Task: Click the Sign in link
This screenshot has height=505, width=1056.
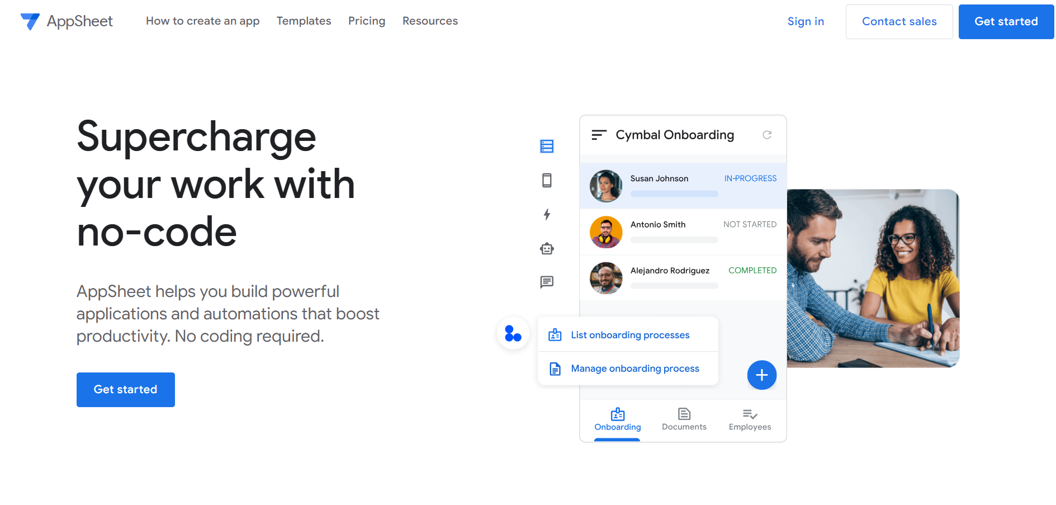Action: point(806,21)
